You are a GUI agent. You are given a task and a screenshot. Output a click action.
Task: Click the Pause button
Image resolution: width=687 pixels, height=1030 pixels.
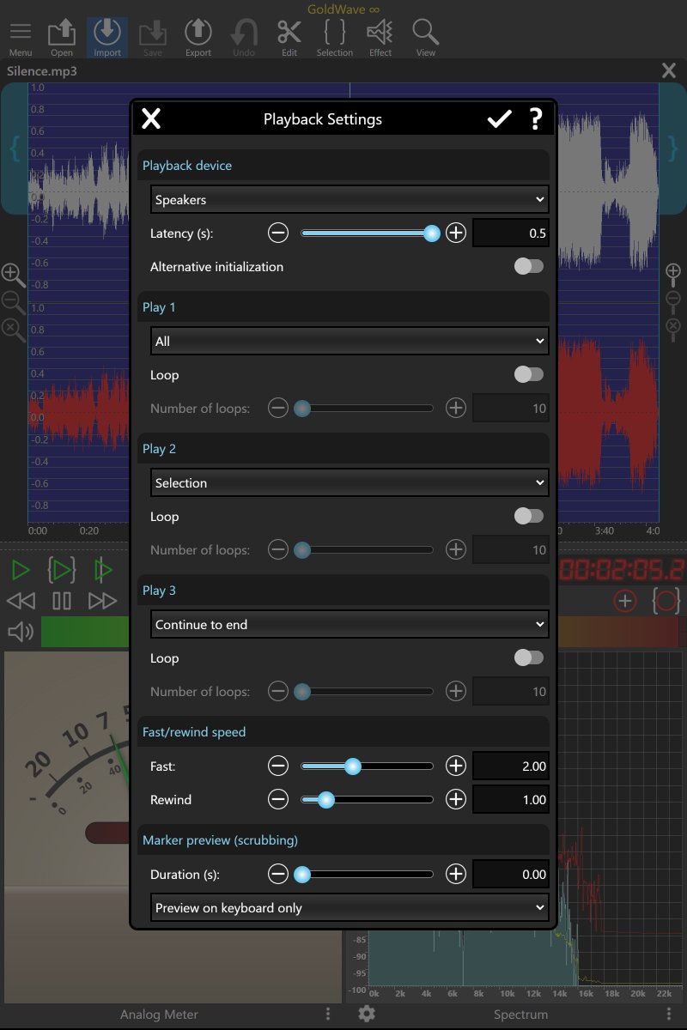point(62,600)
